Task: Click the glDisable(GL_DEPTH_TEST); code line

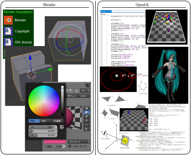Action: [x=122, y=55]
